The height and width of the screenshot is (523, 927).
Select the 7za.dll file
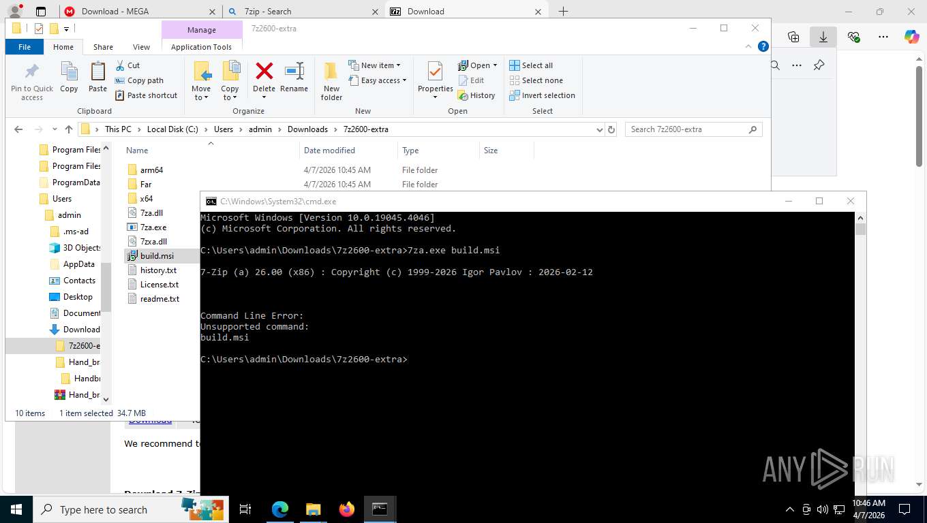(x=151, y=213)
